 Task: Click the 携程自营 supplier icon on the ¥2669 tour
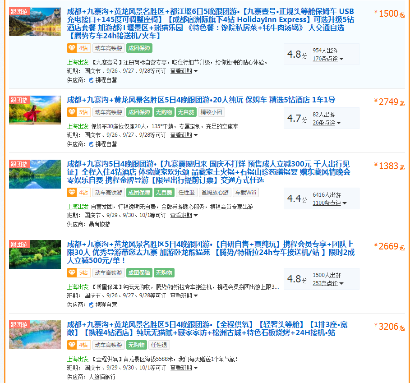(92, 305)
